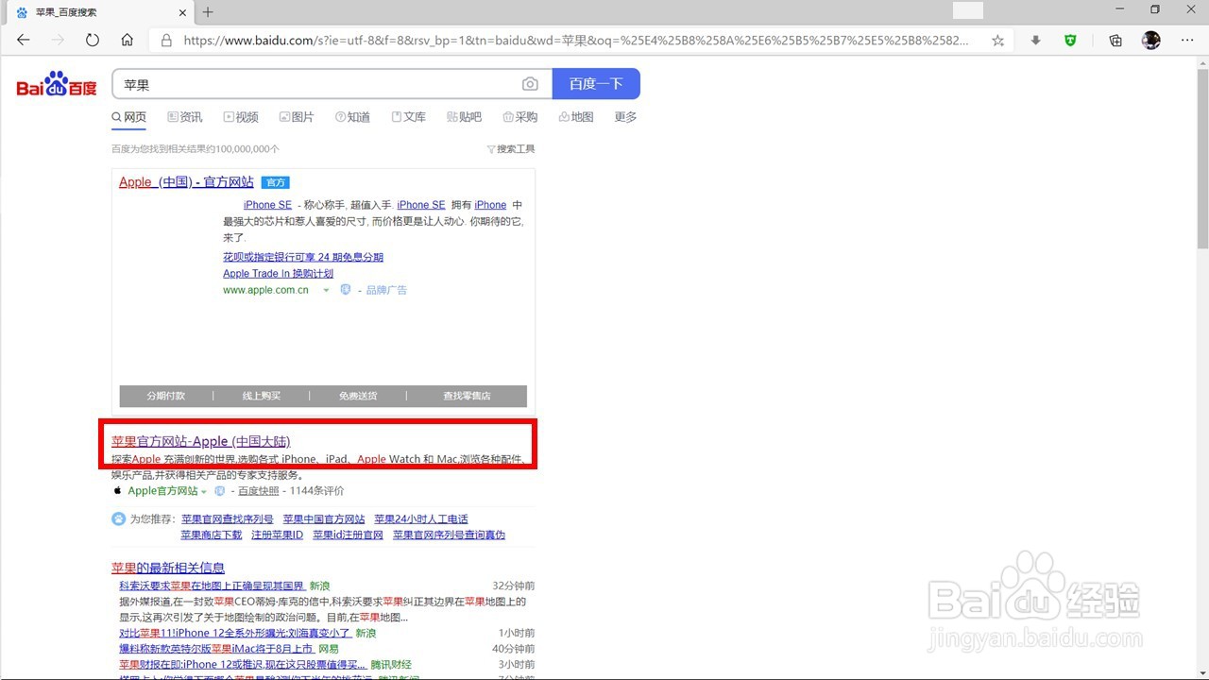Open the Apple (中国) - 官方网站 result

pyautogui.click(x=186, y=182)
